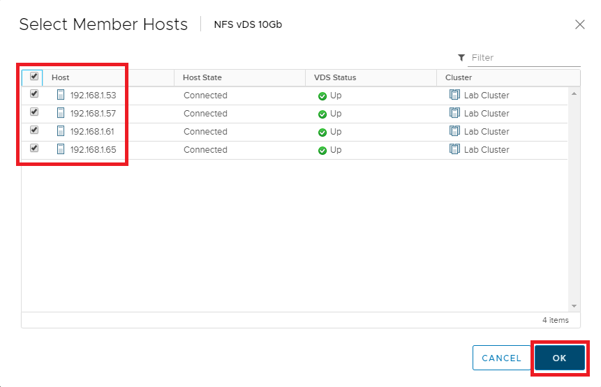Deselect the checkbox for host 192.168.1.65
This screenshot has height=387, width=601.
click(34, 149)
